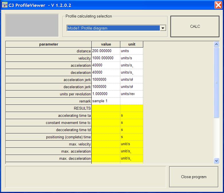Click the deccelerating time td label
Image resolution: width=224 pixels, height=193 pixels.
(x=49, y=130)
